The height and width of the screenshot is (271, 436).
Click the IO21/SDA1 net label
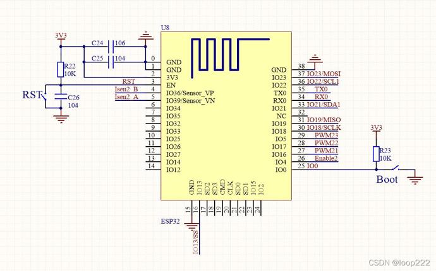[324, 105]
